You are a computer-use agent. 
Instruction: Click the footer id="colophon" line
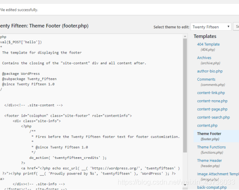tap(68, 116)
